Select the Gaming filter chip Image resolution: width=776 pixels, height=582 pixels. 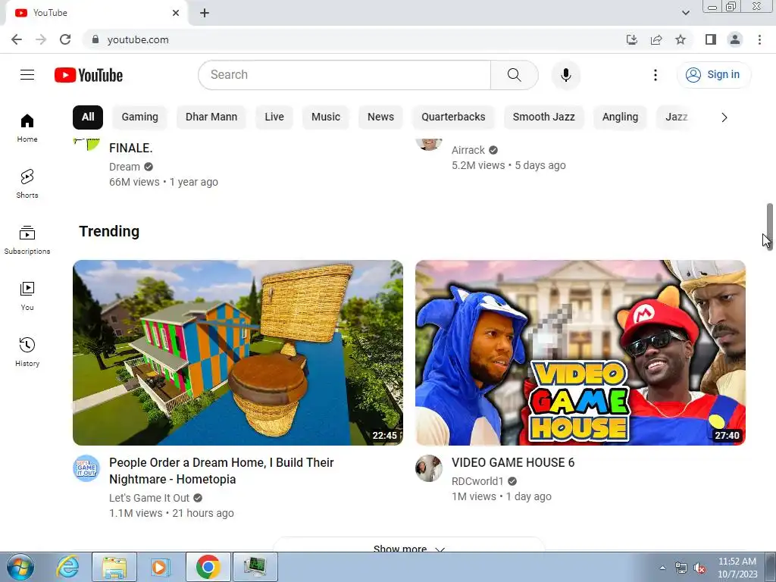[x=140, y=117]
